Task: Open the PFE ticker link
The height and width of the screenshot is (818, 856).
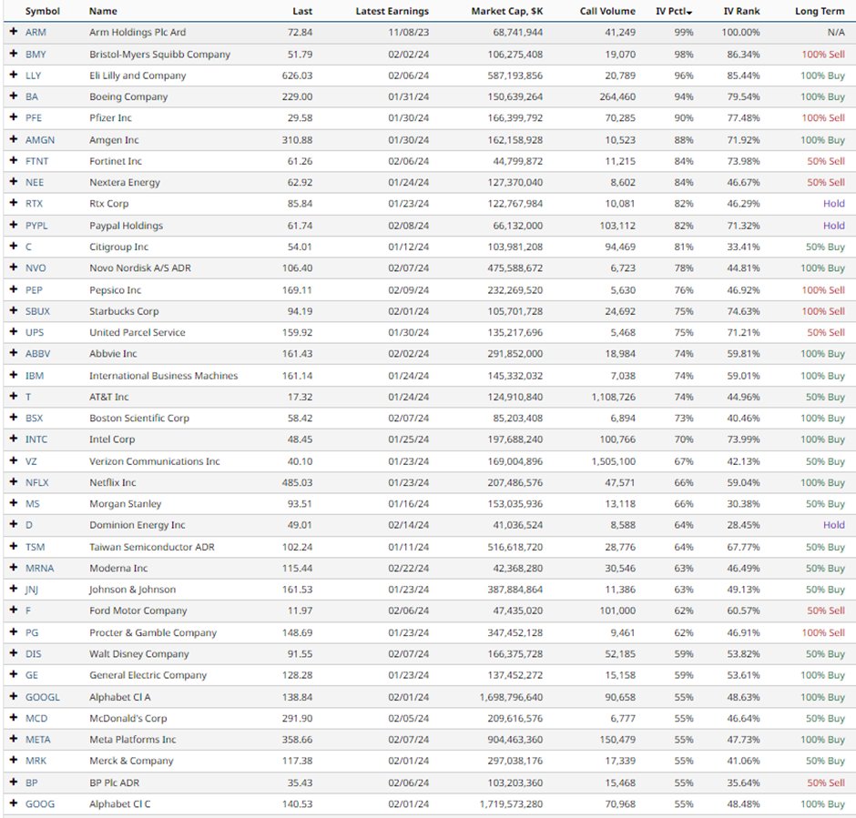Action: (x=34, y=117)
